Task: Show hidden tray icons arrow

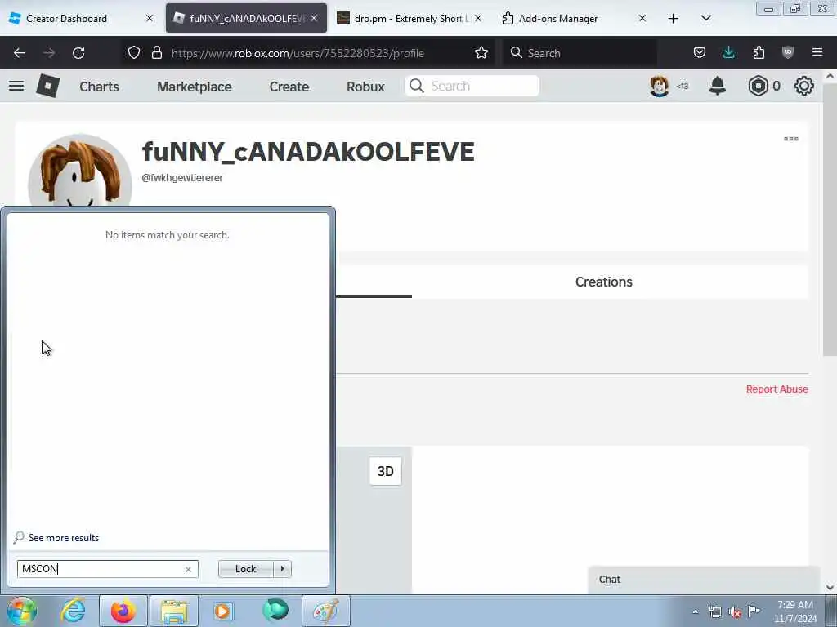Action: (x=695, y=612)
